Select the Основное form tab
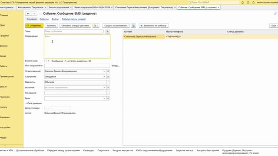 coord(32,19)
